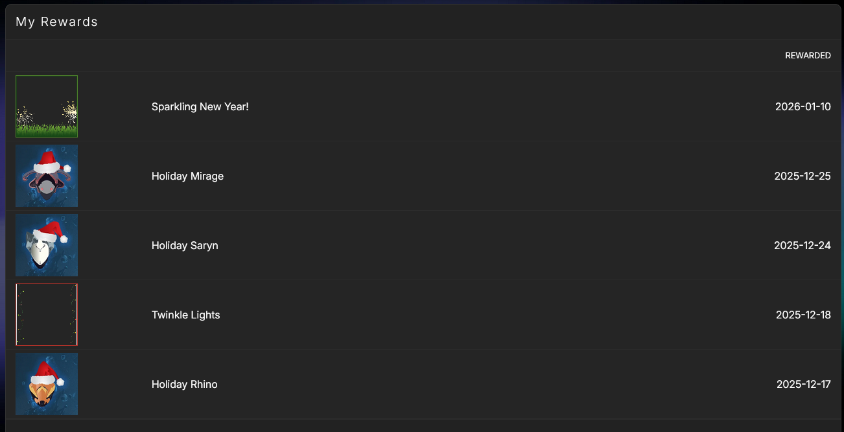Open the Holiday Mirage reward name
Viewport: 844px width, 432px height.
pyautogui.click(x=187, y=176)
